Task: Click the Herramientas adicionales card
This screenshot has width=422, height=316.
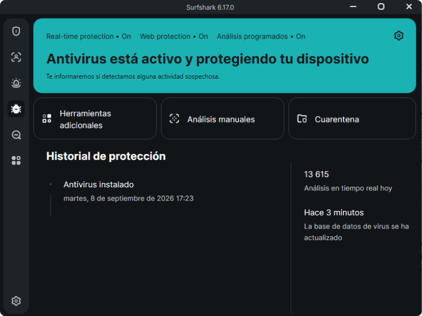Action: point(95,119)
